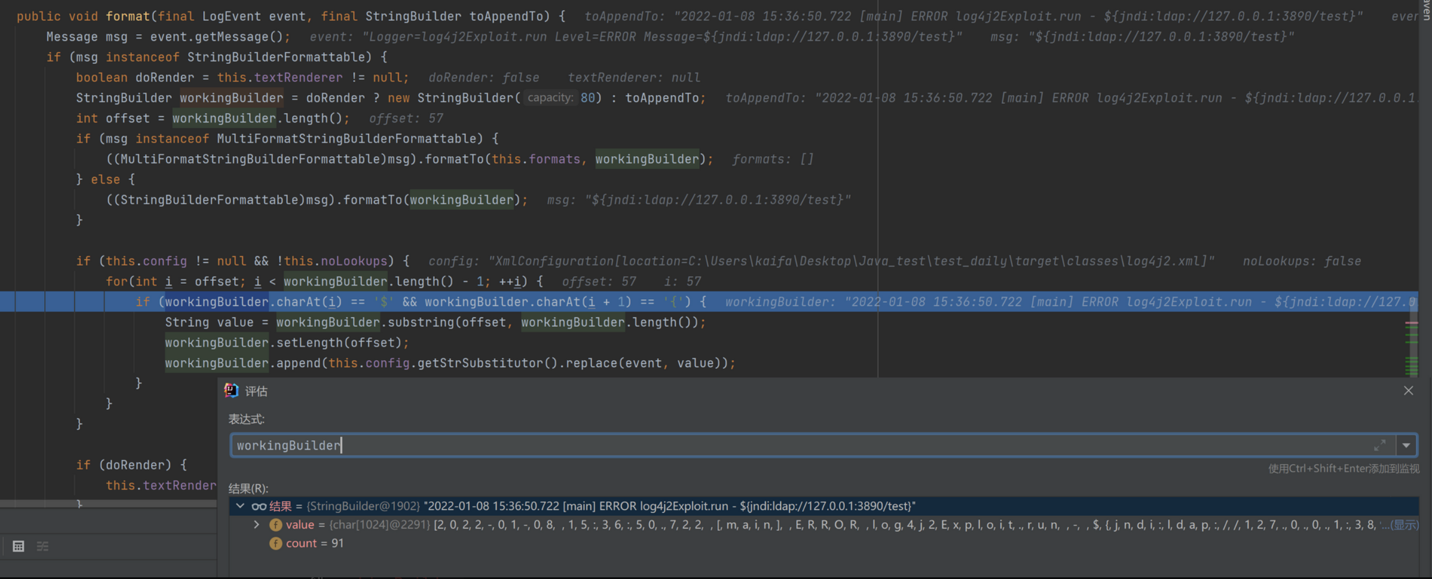Viewport: 1432px width, 579px height.
Task: Click the table view icon at bottom left
Action: coord(19,546)
